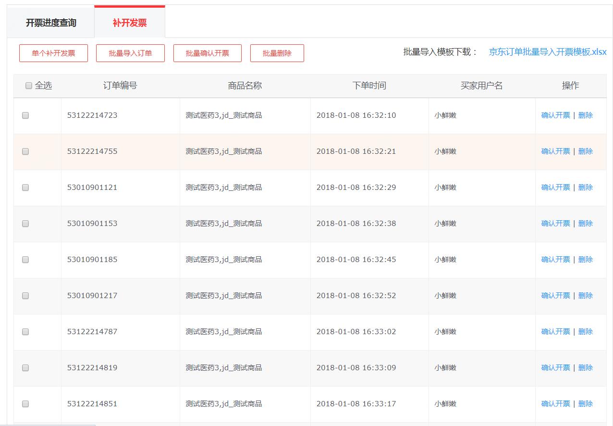
Task: Confirm invoice (确认开票) for order 53122214723
Action: pos(555,115)
